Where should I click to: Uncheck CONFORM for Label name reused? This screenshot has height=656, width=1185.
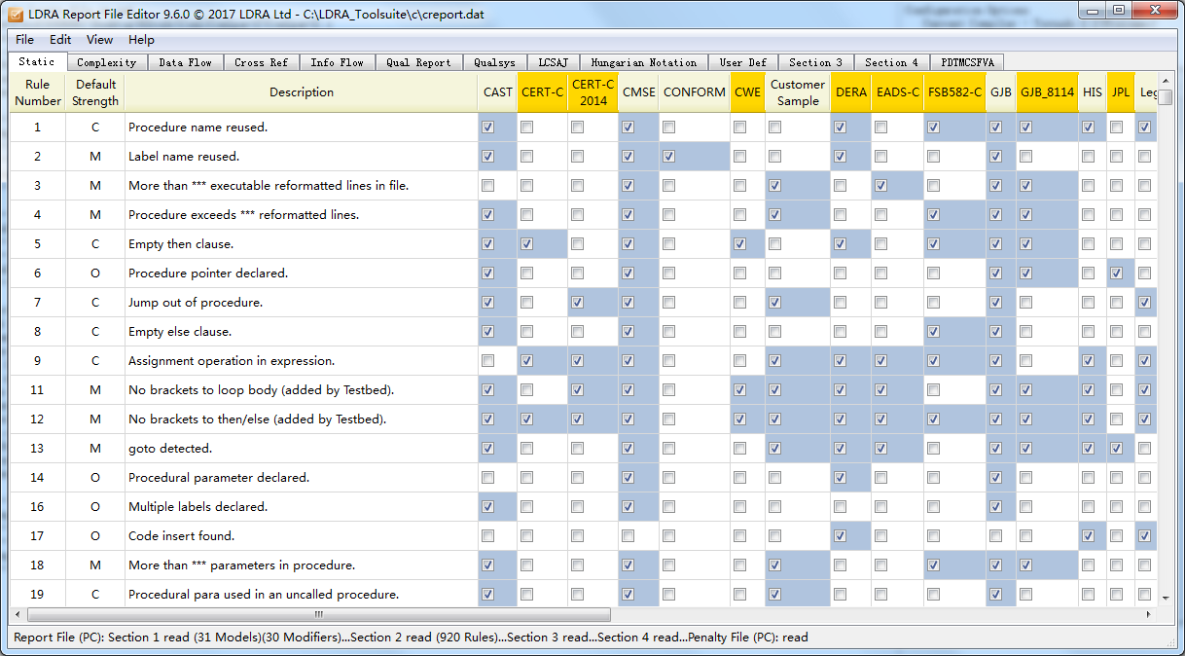tap(668, 157)
